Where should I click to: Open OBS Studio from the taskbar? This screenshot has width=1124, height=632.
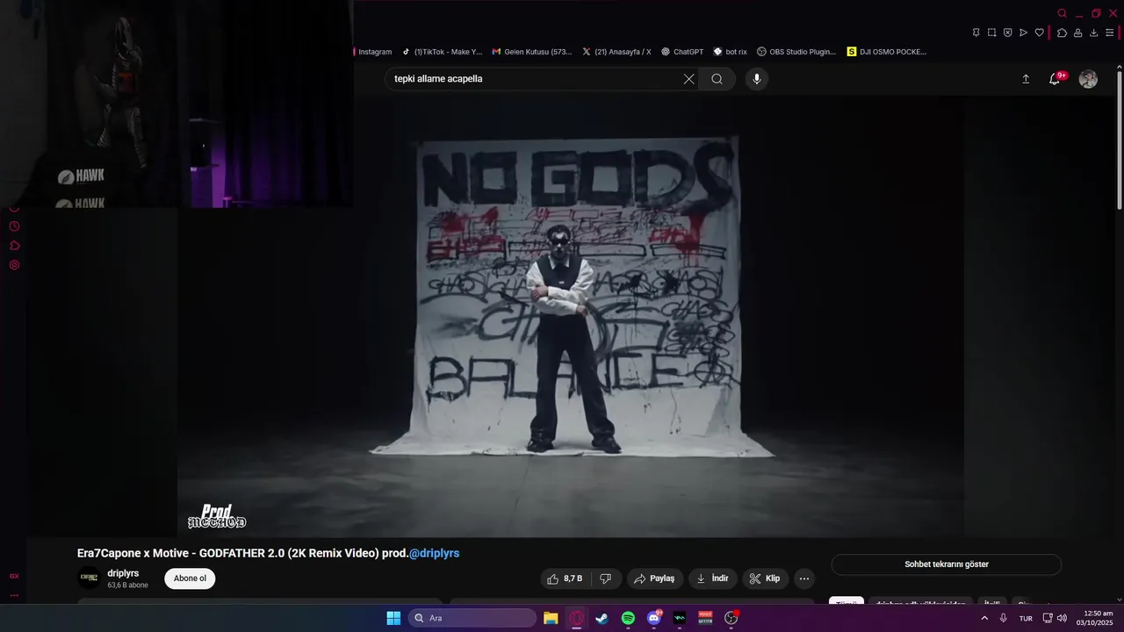[731, 618]
